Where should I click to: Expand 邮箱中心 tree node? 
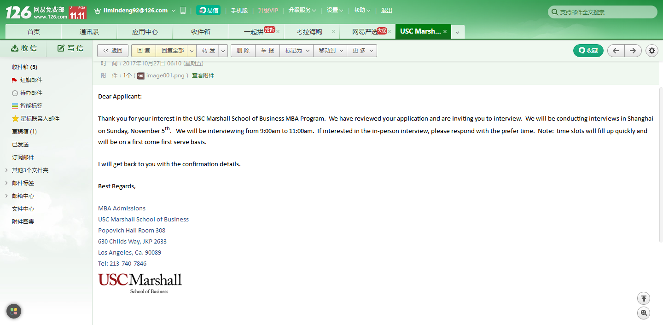pos(6,196)
